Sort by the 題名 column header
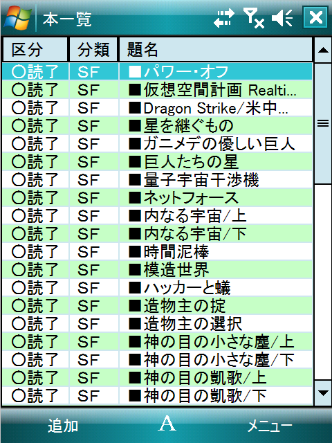Screen dimensions: 332x443 pyautogui.click(x=216, y=50)
